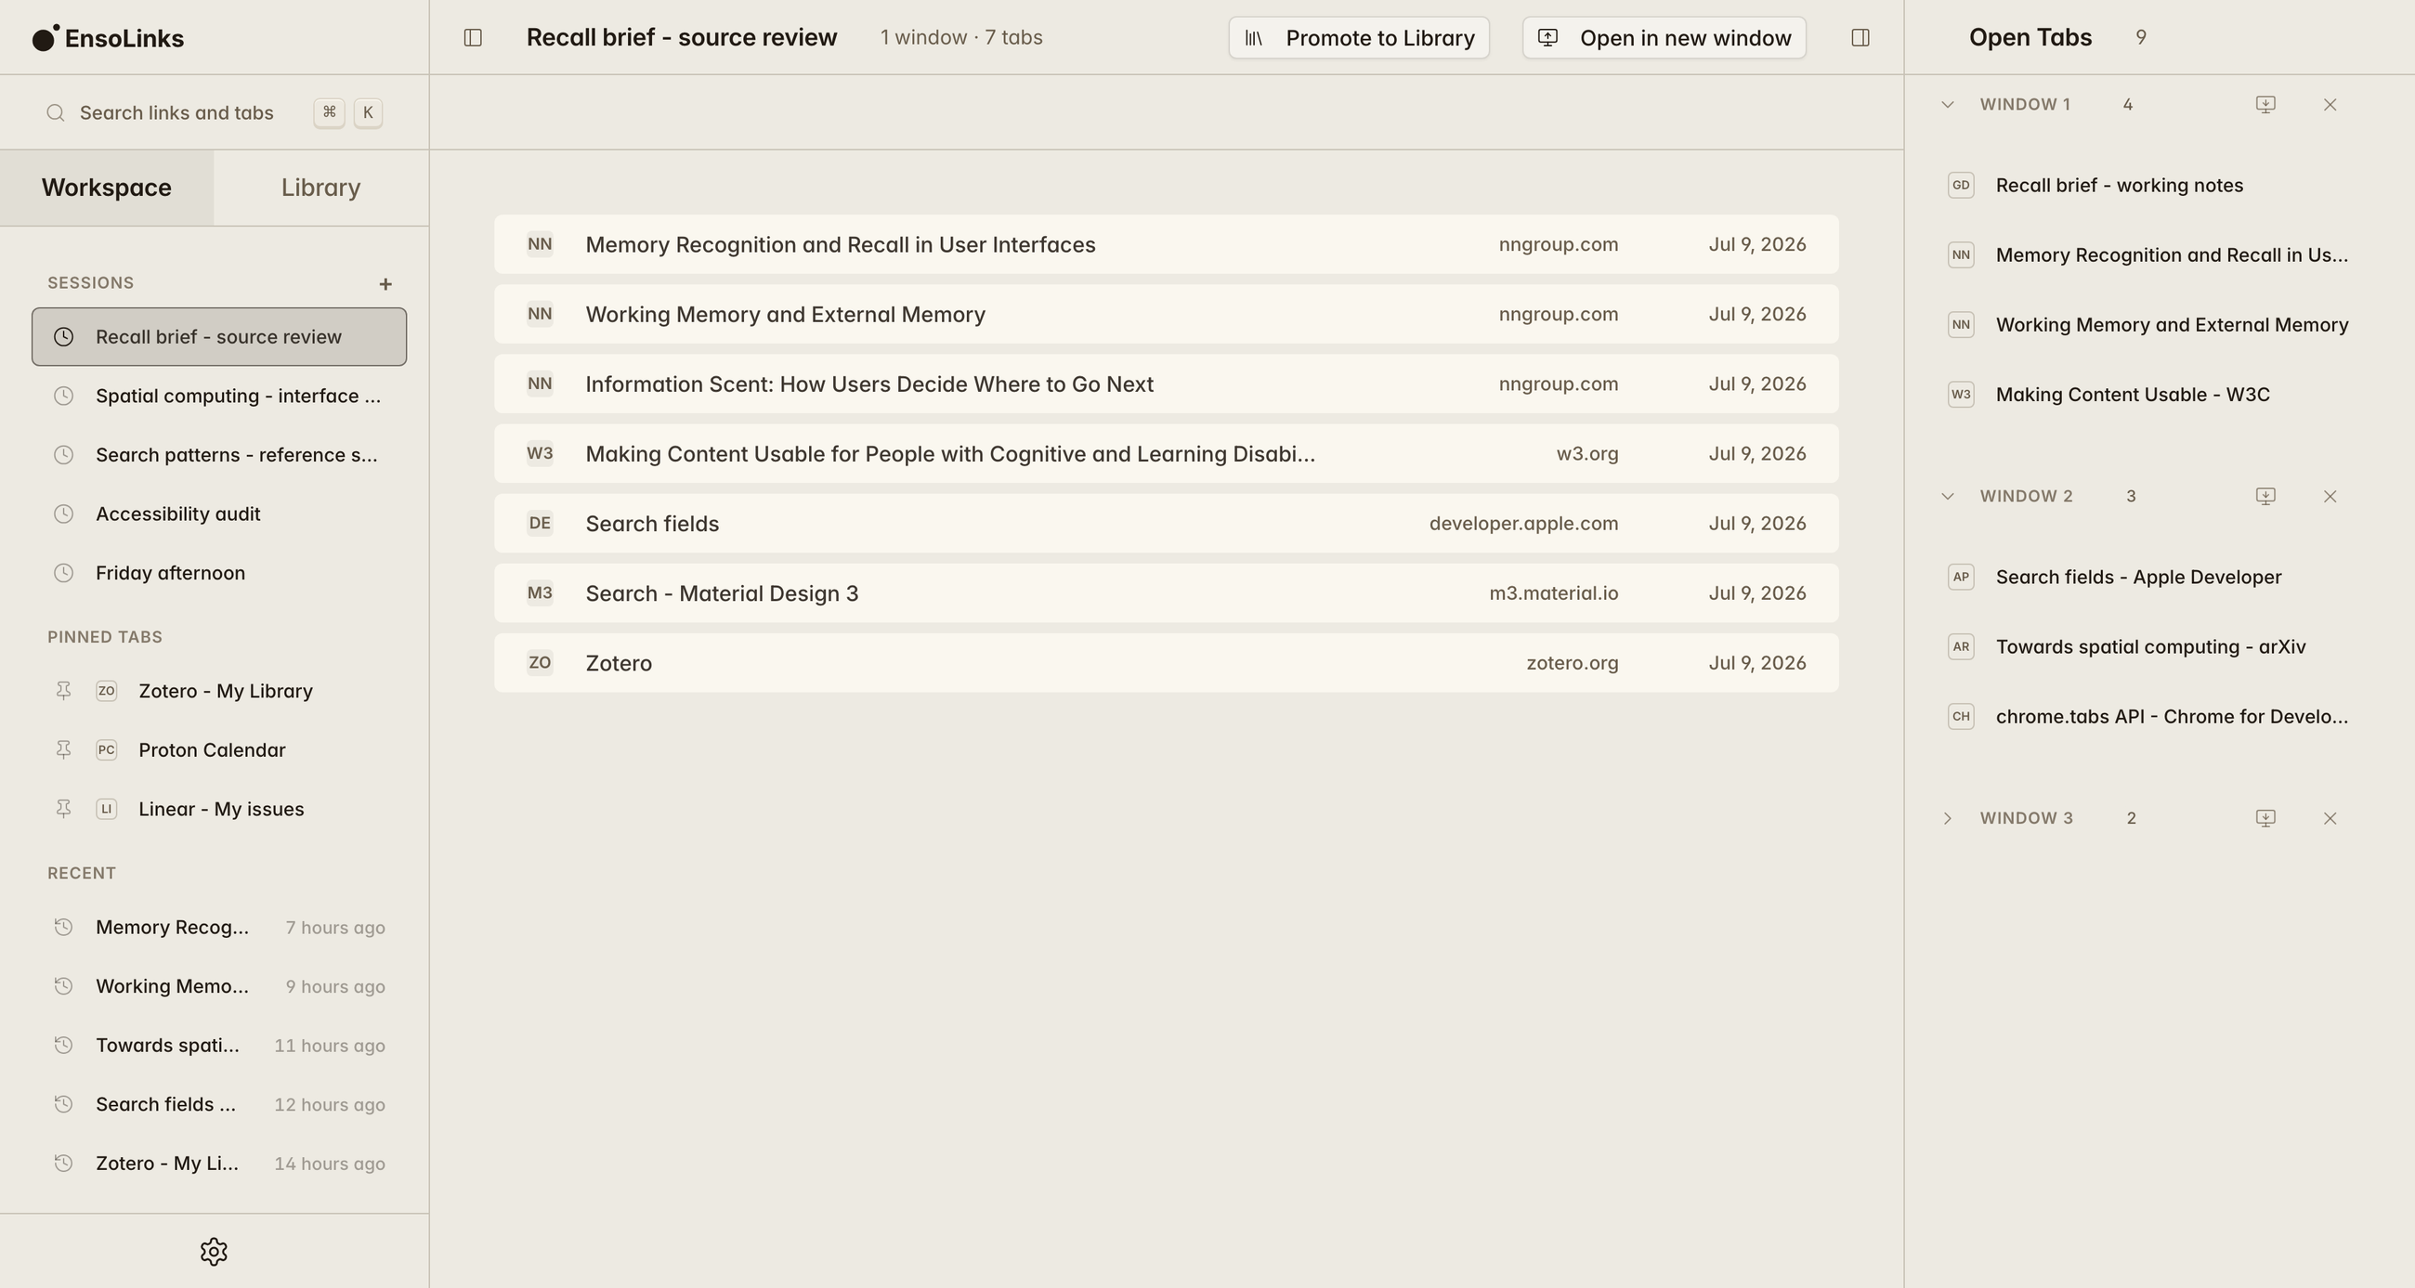Open recent Zotero - My Li... item
Image resolution: width=2415 pixels, height=1288 pixels.
[x=219, y=1164]
